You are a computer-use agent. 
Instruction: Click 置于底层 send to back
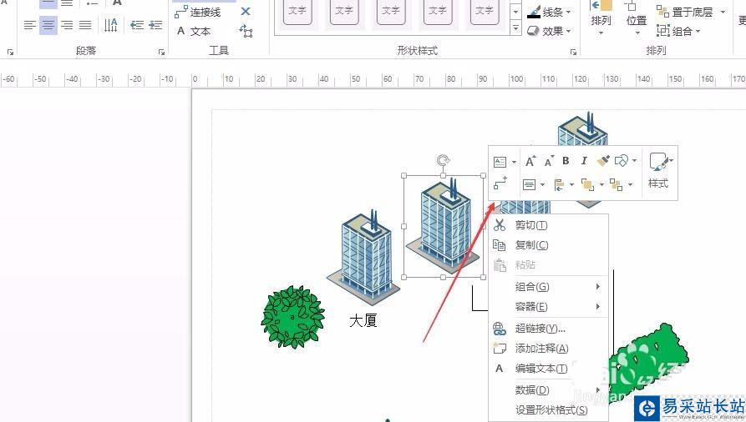click(x=685, y=13)
